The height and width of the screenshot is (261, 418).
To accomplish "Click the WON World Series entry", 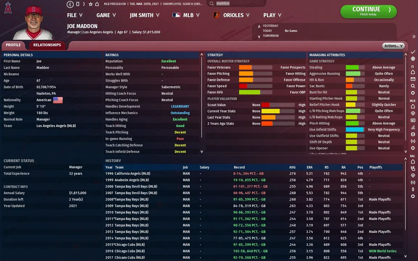I will click(x=382, y=251).
